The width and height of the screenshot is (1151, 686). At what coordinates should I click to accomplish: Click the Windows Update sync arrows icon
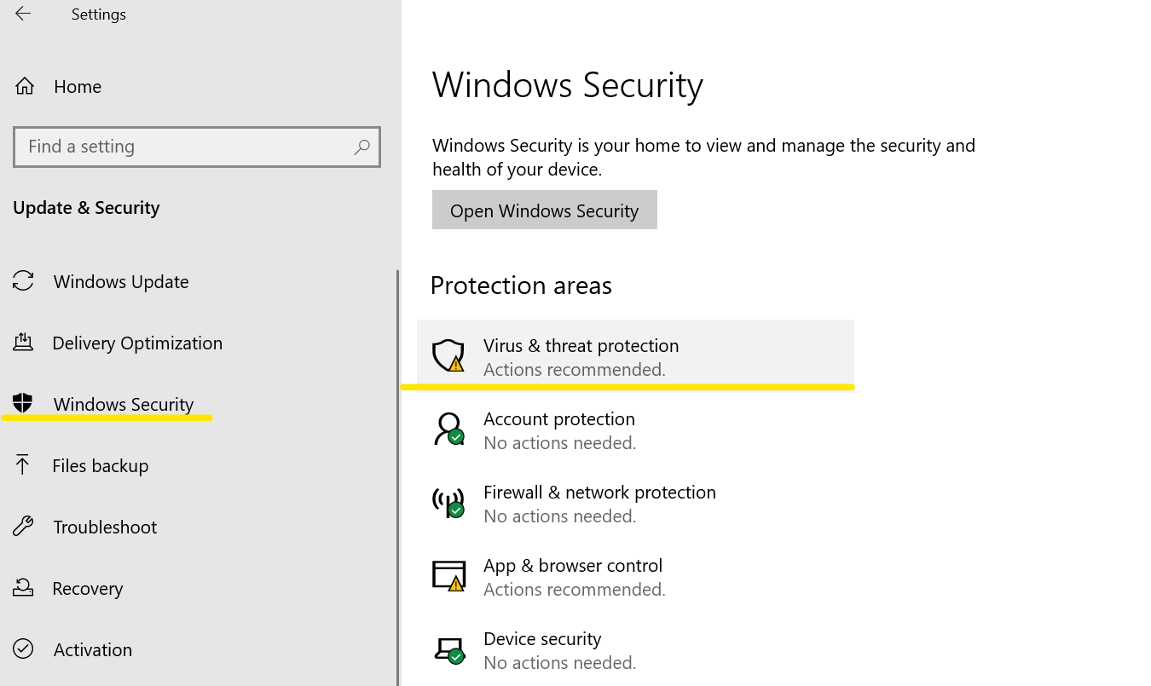click(23, 281)
